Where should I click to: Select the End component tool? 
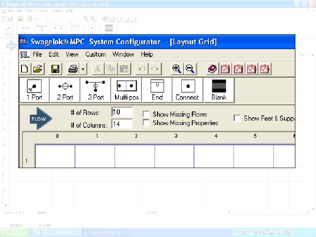coord(157,90)
